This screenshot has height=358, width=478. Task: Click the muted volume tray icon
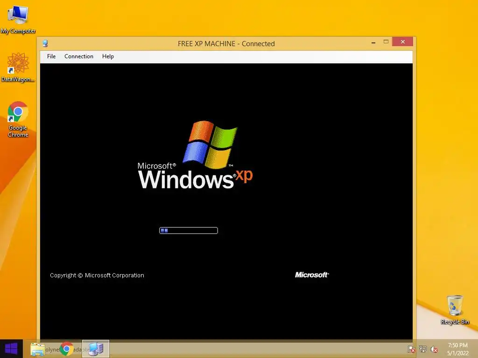[434, 349]
